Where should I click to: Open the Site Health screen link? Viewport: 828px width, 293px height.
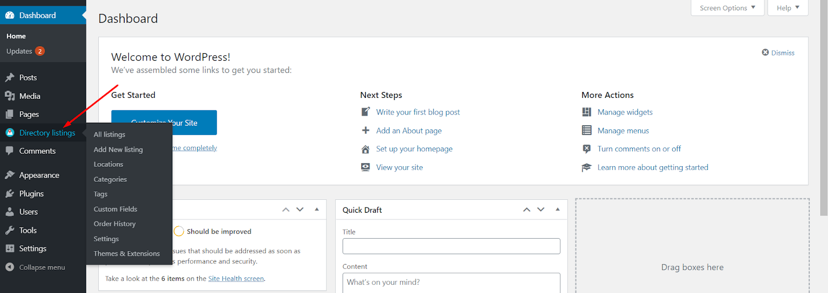236,279
